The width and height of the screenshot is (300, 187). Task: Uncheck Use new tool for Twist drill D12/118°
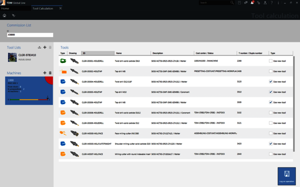click(270, 81)
